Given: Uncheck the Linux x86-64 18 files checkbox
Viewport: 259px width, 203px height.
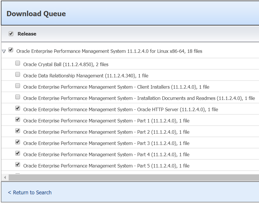Looking at the screenshot, I should point(11,50).
